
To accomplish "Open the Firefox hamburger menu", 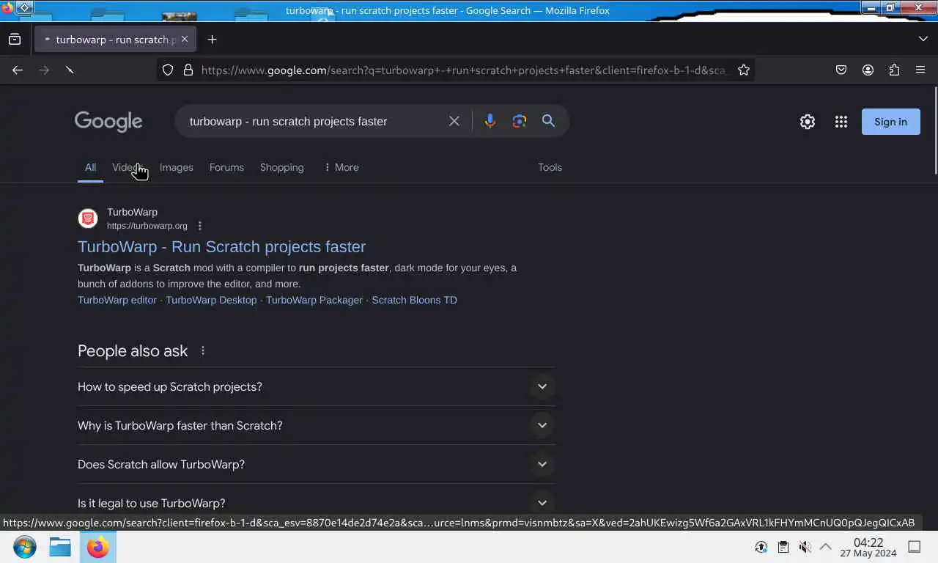I will pyautogui.click(x=920, y=70).
